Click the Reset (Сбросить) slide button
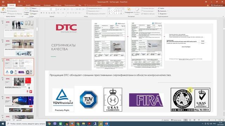225x126 pixels. pos(34,11)
